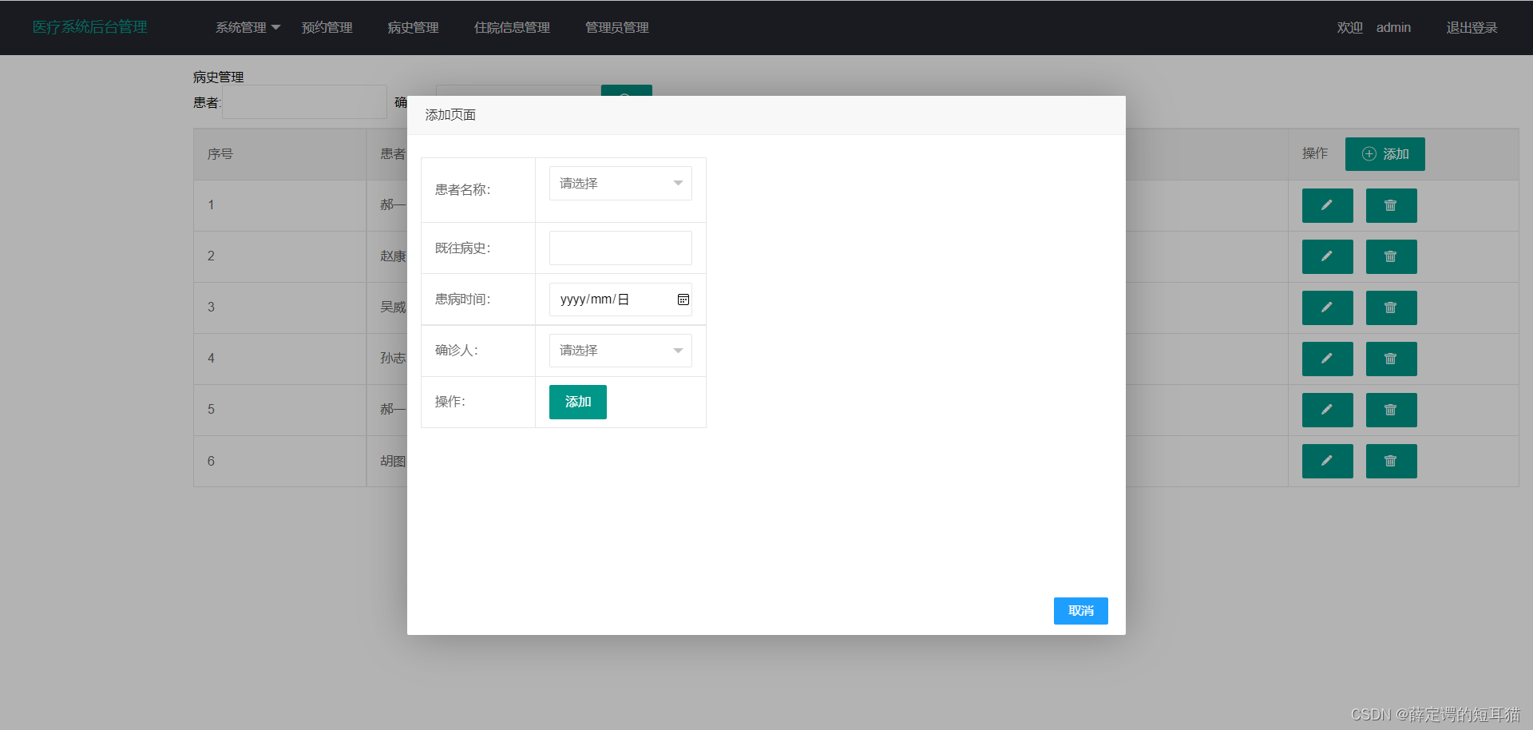Expand the 系统管理 menu
Image resolution: width=1533 pixels, height=730 pixels.
248,27
